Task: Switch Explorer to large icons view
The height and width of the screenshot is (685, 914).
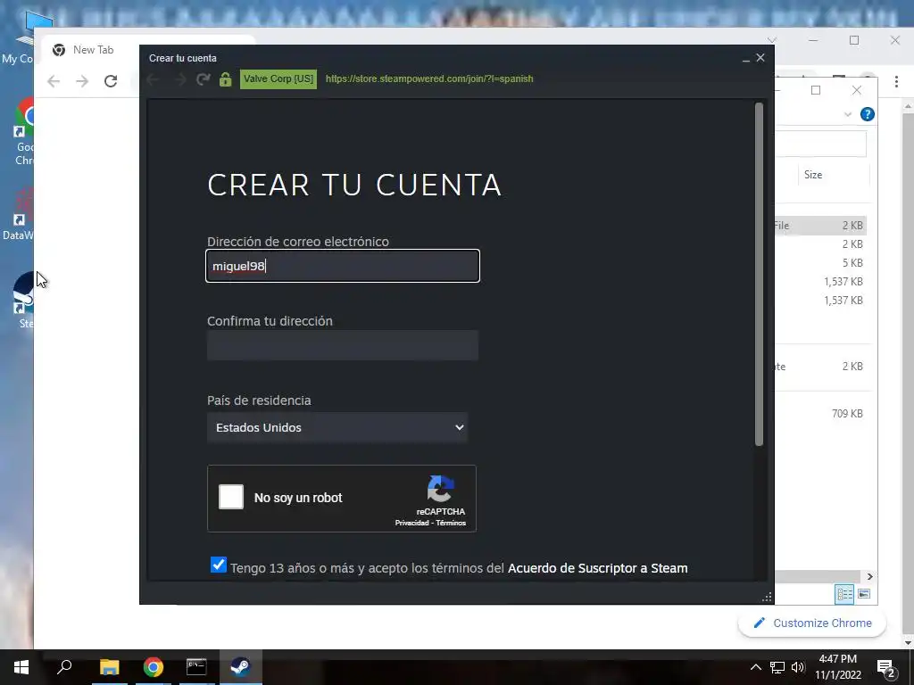Action: [864, 593]
